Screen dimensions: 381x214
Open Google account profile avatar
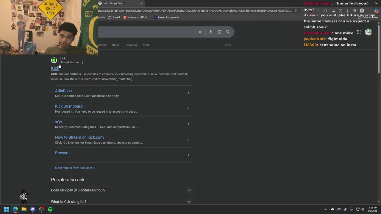(368, 32)
